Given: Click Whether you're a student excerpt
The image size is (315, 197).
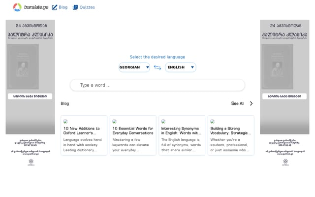Looking at the screenshot, I should (x=230, y=145).
